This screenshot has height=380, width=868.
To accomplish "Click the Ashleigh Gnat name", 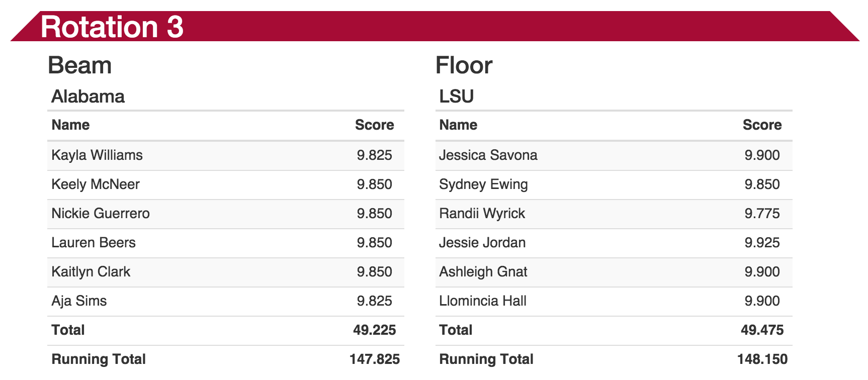I will (x=483, y=271).
